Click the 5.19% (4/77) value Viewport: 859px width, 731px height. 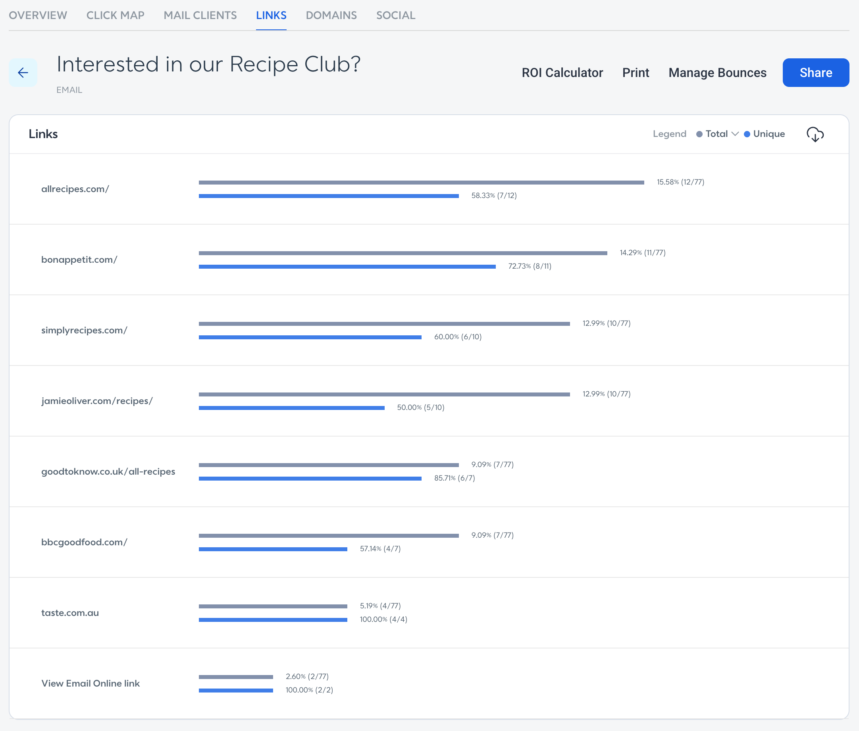[x=380, y=606]
